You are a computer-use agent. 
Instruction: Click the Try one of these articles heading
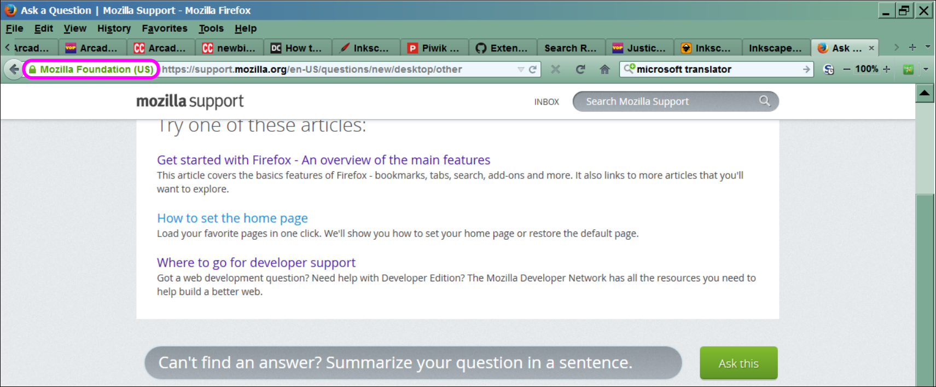click(261, 126)
